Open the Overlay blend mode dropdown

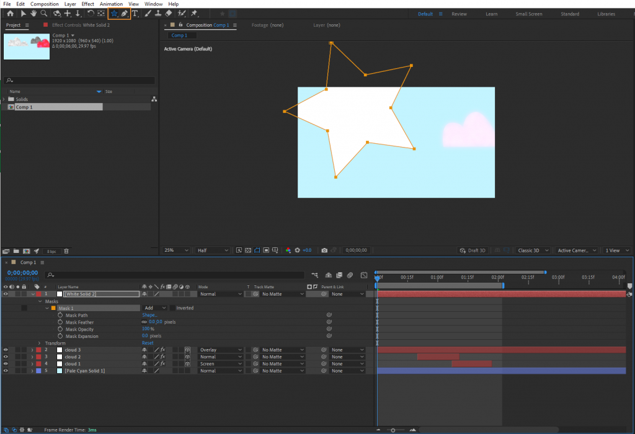[221, 349]
